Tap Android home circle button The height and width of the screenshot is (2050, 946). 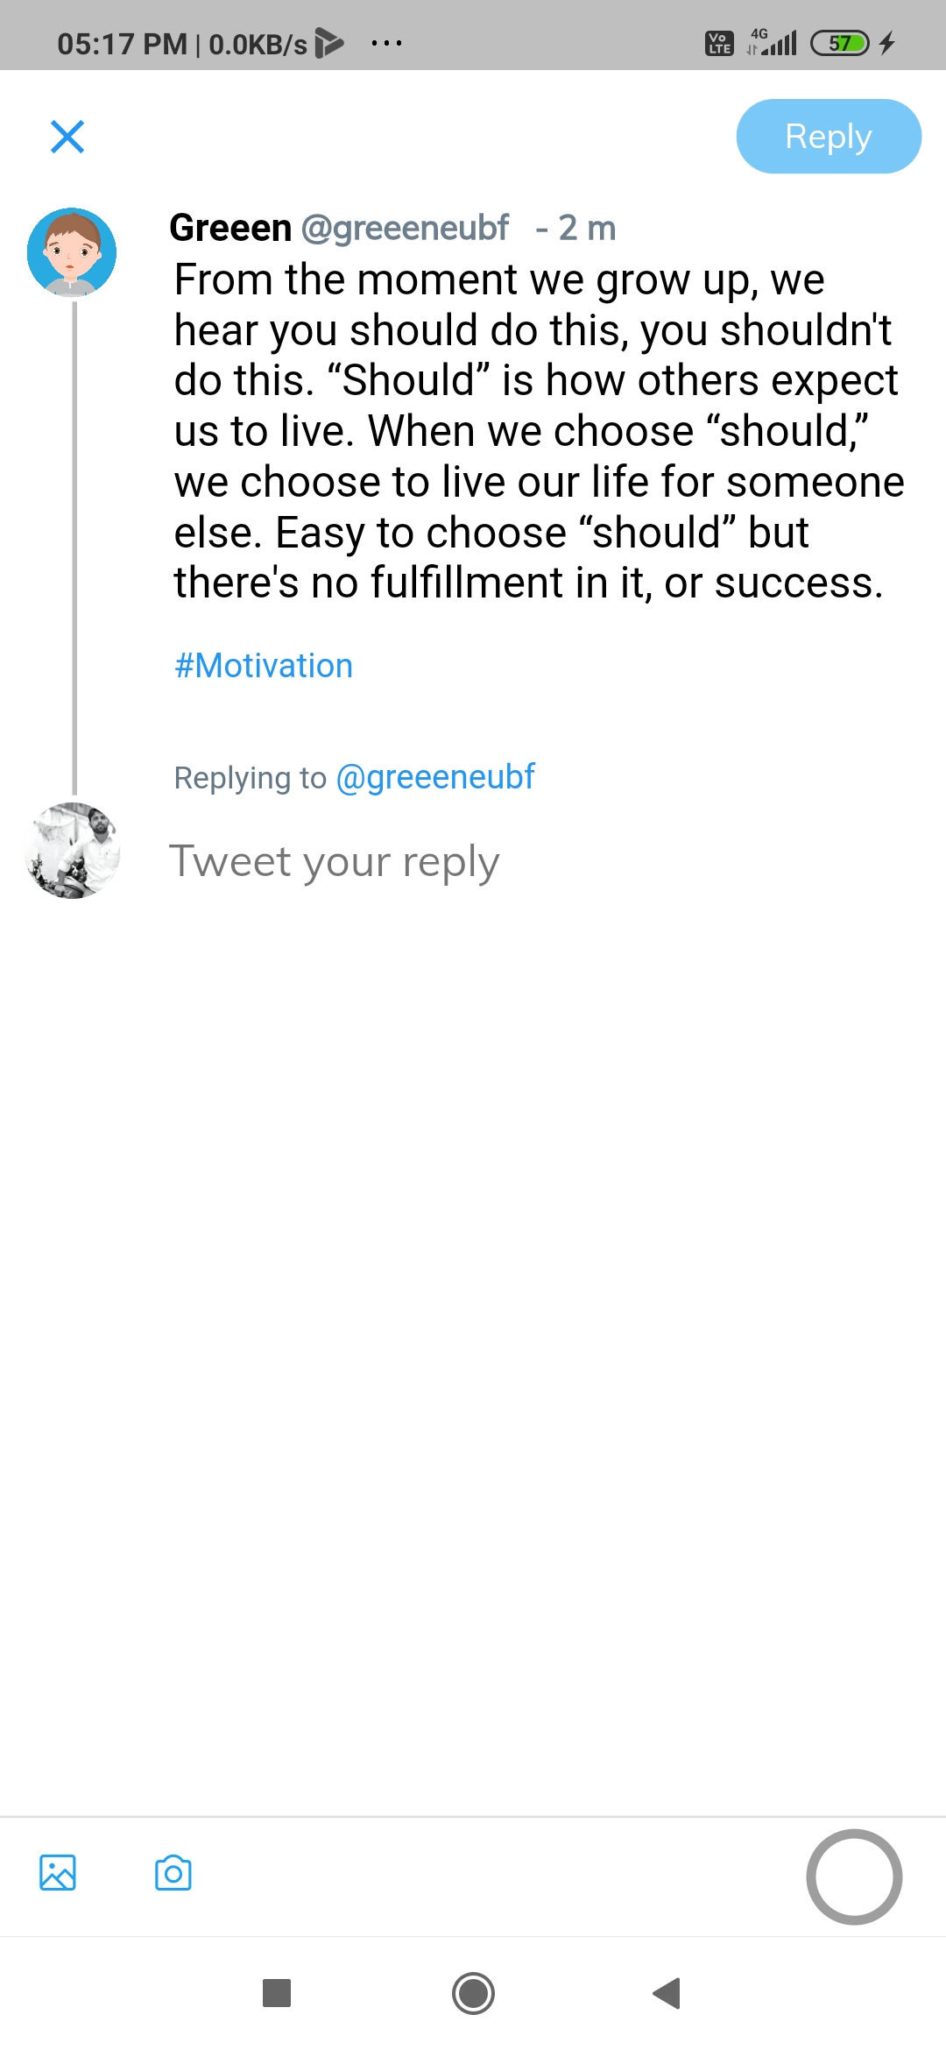pos(474,1993)
